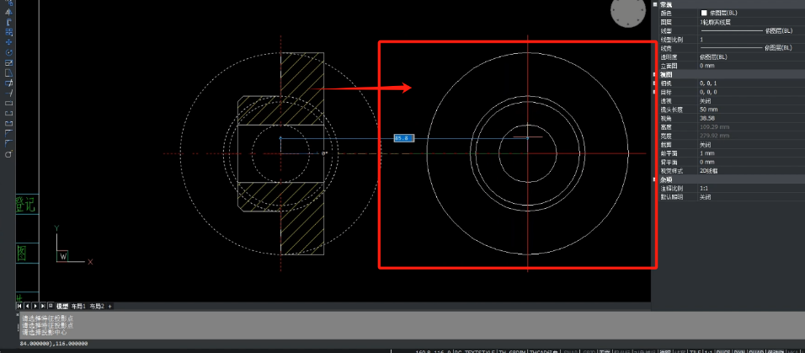
Task: Collapse the 视图 section in the properties panel
Action: point(655,74)
